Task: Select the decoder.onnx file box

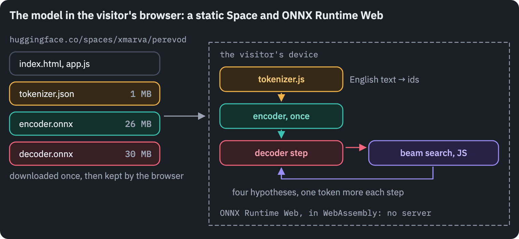Action: pyautogui.click(x=85, y=154)
